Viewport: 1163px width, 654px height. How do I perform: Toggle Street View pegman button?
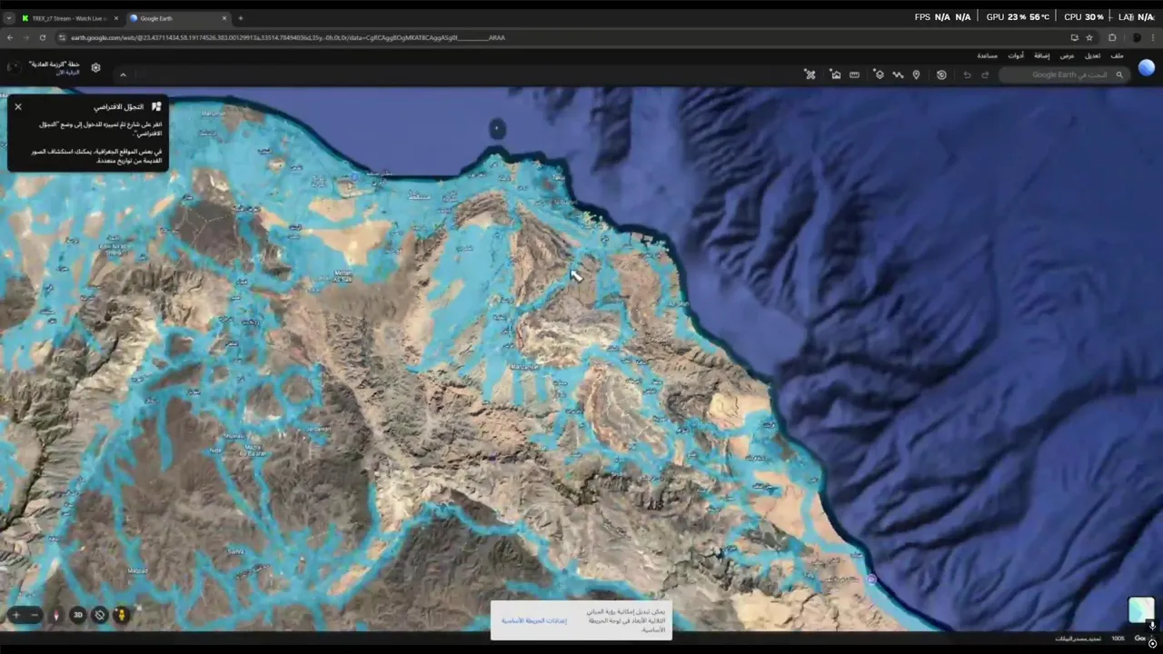[121, 615]
